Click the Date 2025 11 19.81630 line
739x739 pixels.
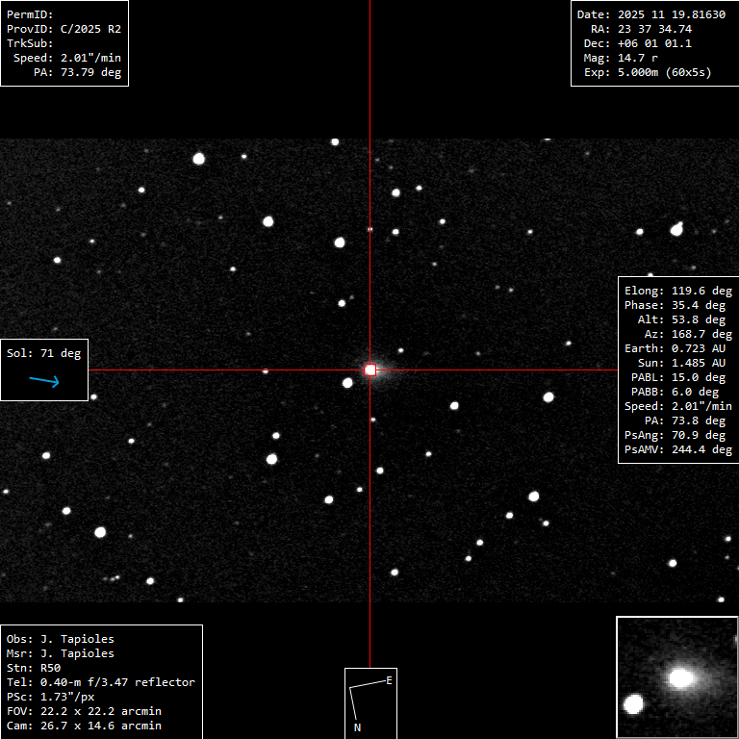click(650, 14)
